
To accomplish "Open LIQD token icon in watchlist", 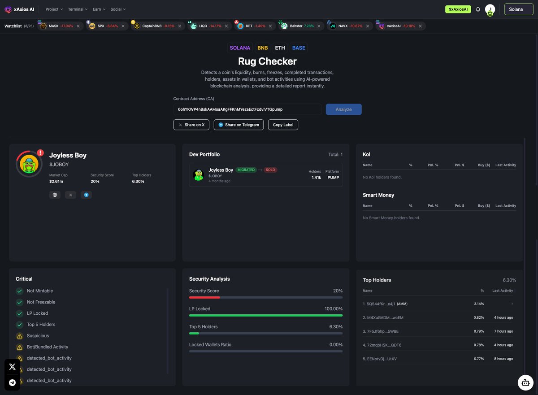I will (194, 26).
